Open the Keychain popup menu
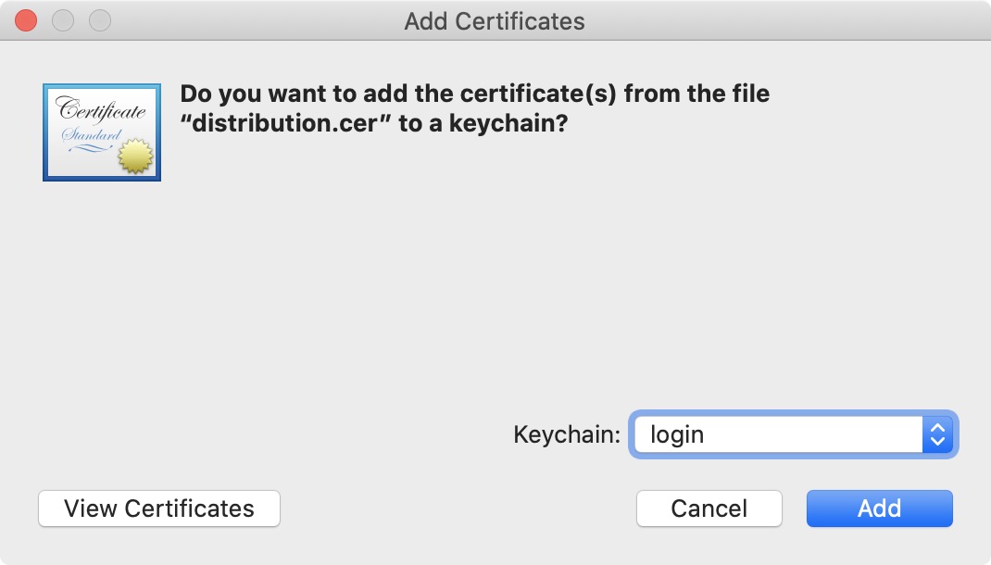 793,434
